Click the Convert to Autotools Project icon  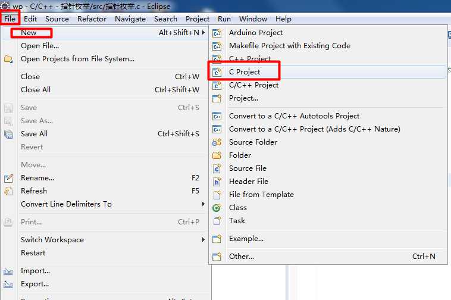click(217, 116)
